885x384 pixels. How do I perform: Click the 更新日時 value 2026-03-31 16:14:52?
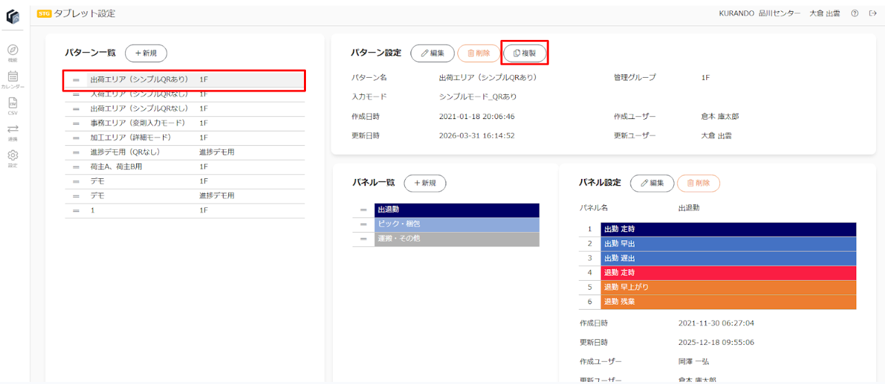(x=477, y=136)
